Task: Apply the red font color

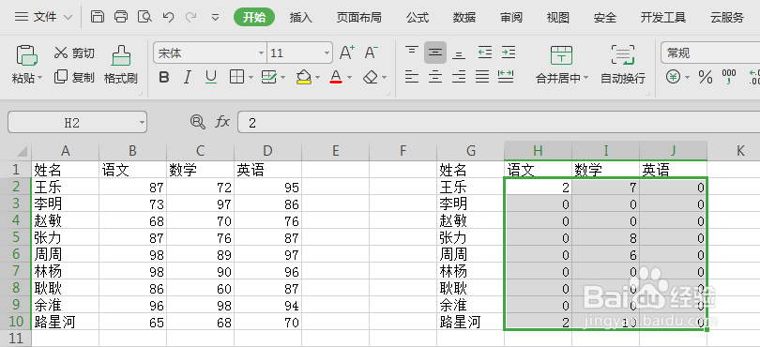Action: tap(336, 77)
